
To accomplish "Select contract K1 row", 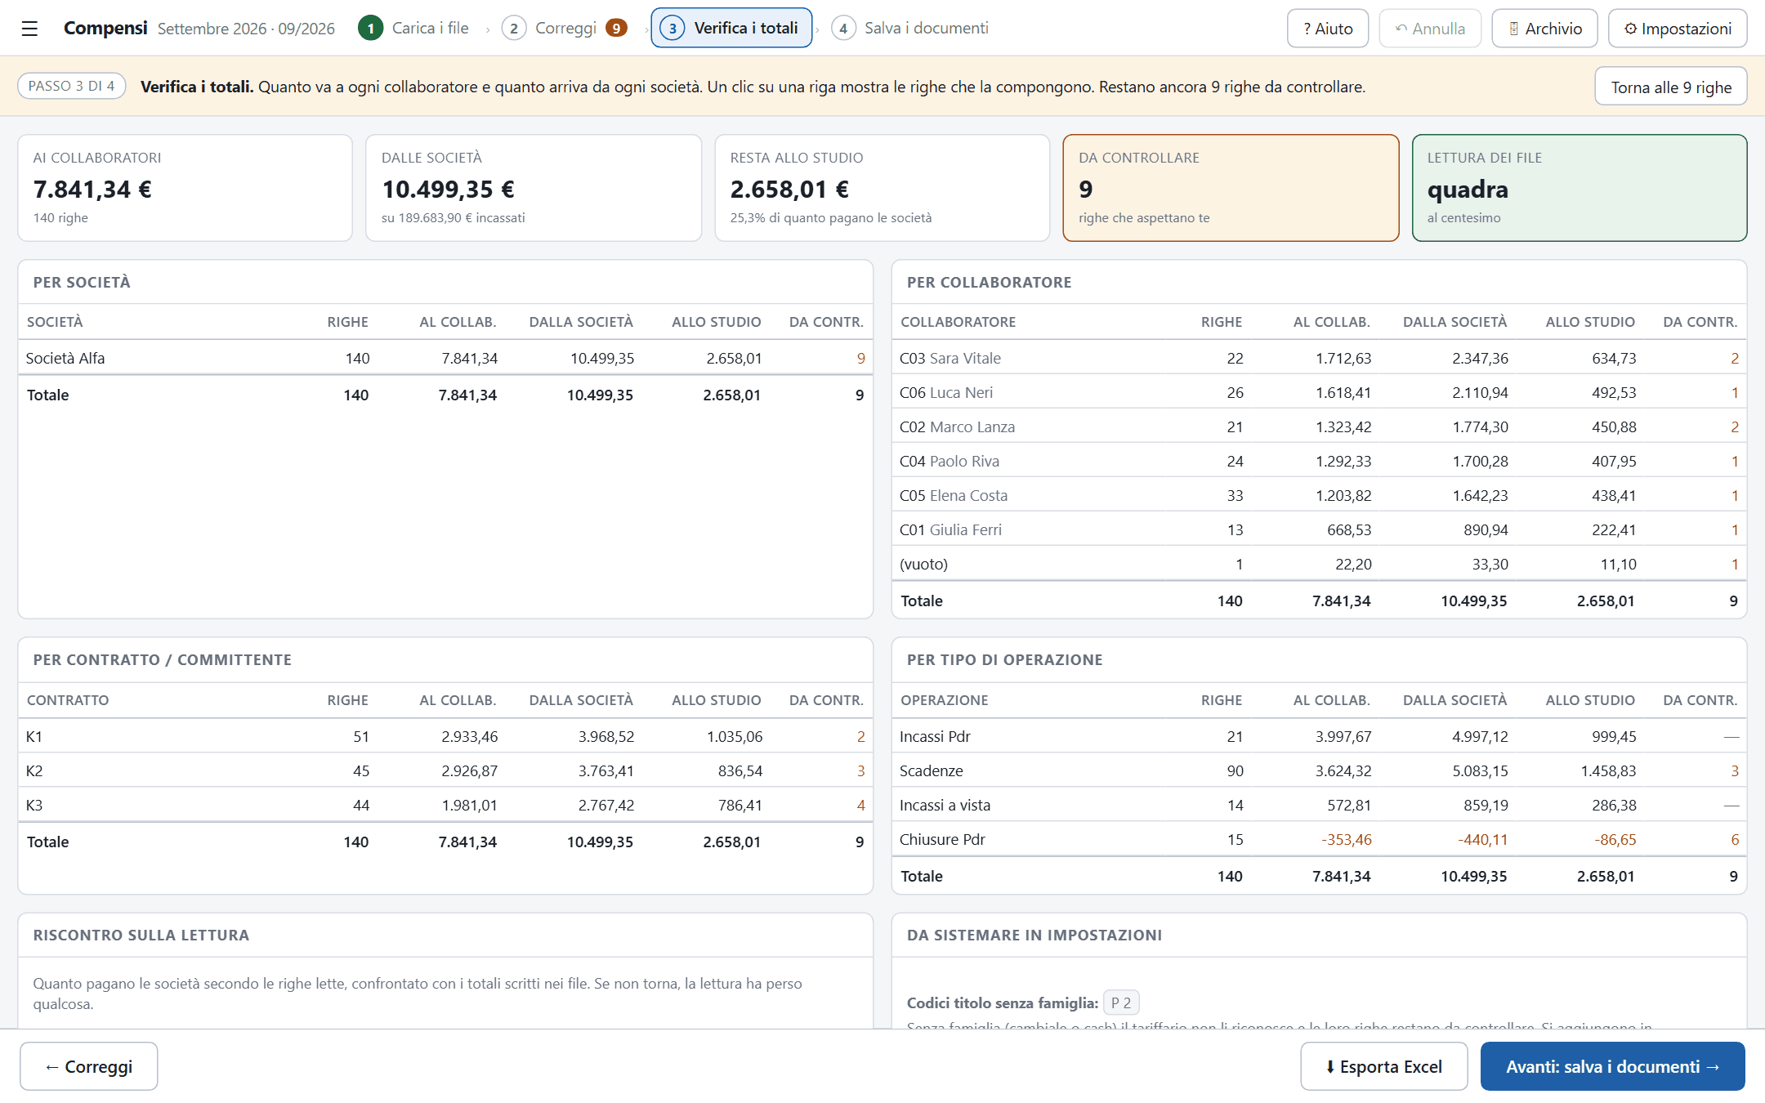I will pyautogui.click(x=445, y=736).
